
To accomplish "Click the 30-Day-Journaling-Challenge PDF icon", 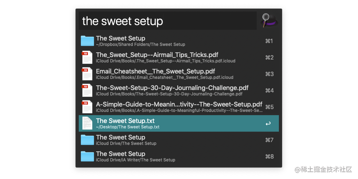I will point(87,90).
